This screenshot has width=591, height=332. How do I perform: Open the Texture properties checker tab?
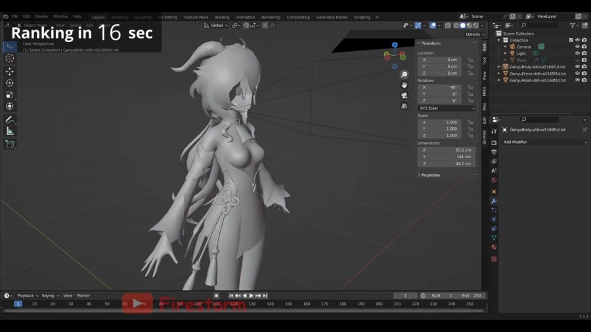(x=494, y=259)
